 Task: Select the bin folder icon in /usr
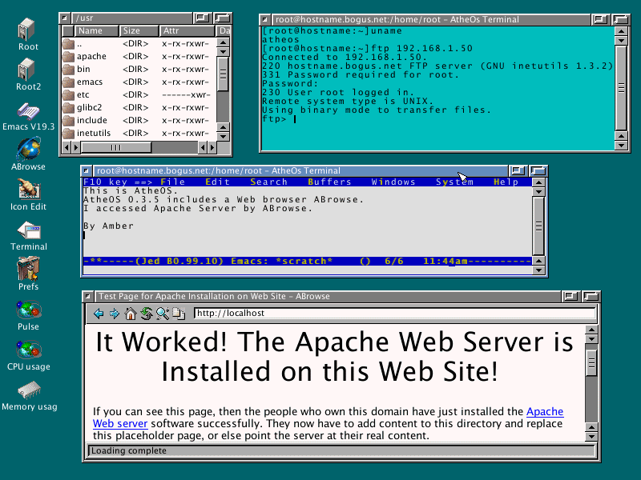pyautogui.click(x=68, y=70)
